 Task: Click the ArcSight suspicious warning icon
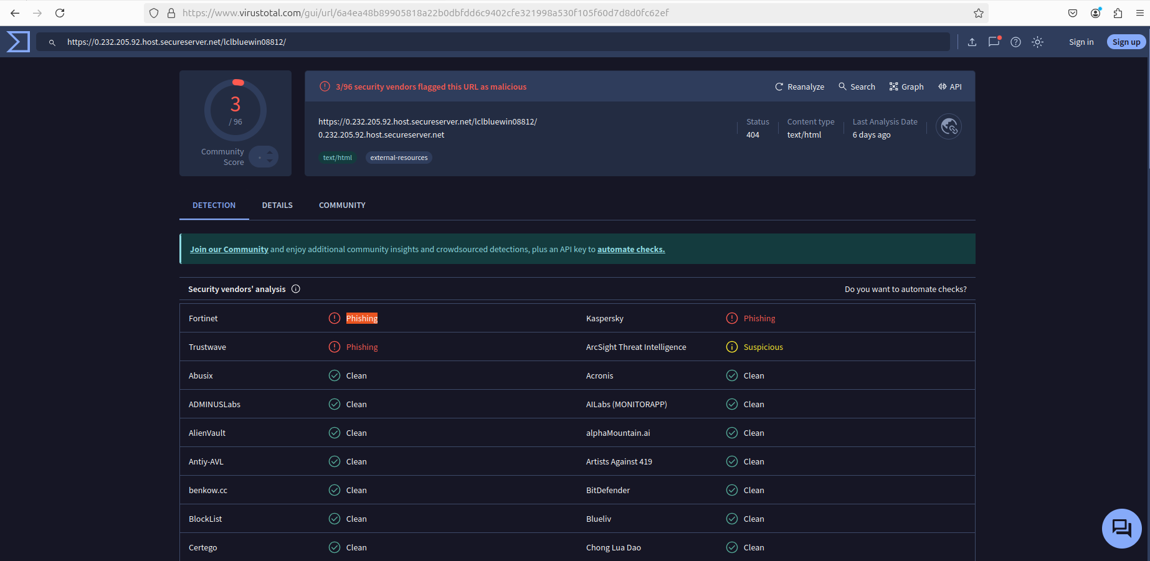[x=732, y=347]
